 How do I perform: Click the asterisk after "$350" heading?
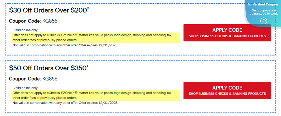coord(88,66)
